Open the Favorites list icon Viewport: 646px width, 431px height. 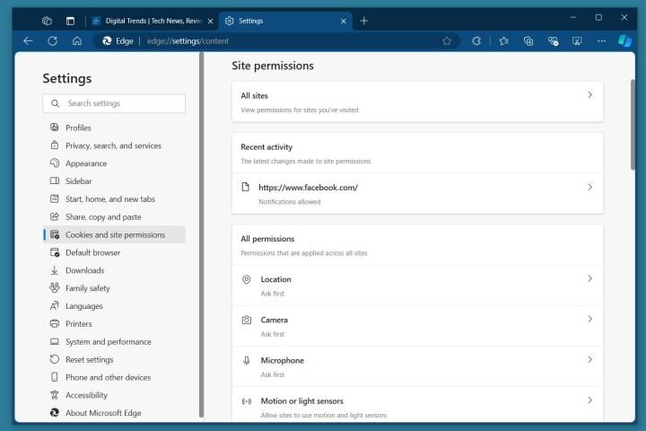click(x=503, y=40)
